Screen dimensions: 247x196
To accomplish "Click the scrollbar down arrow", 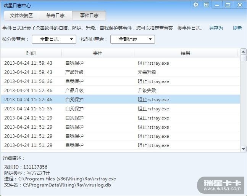I will pos(243,149).
